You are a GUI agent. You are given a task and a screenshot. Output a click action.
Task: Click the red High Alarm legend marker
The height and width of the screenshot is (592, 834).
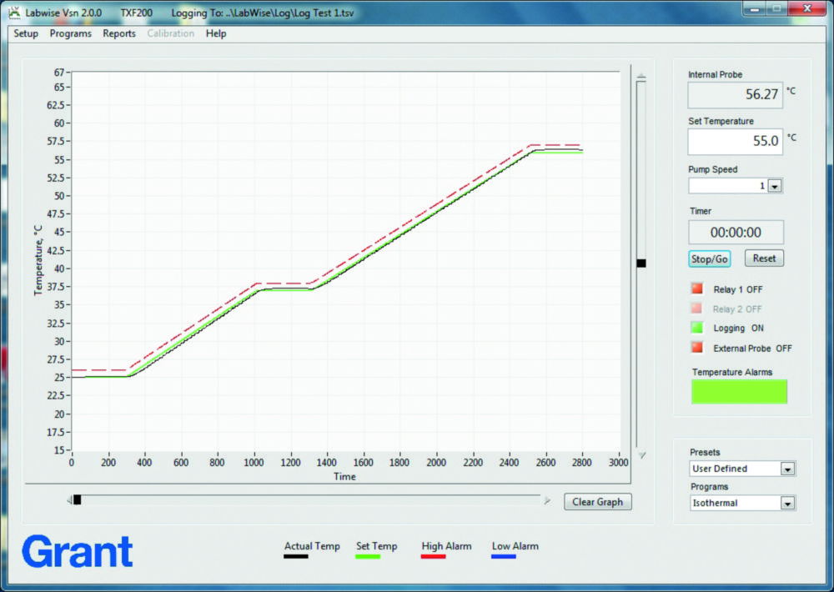[433, 557]
